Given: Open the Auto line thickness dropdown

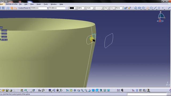Looking at the screenshot, I should [94, 8].
